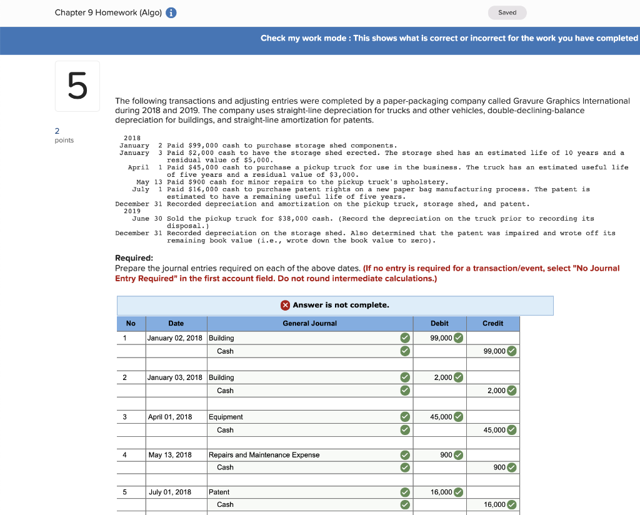Click the green check next to credit 2,000
The width and height of the screenshot is (640, 515).
[x=512, y=391]
